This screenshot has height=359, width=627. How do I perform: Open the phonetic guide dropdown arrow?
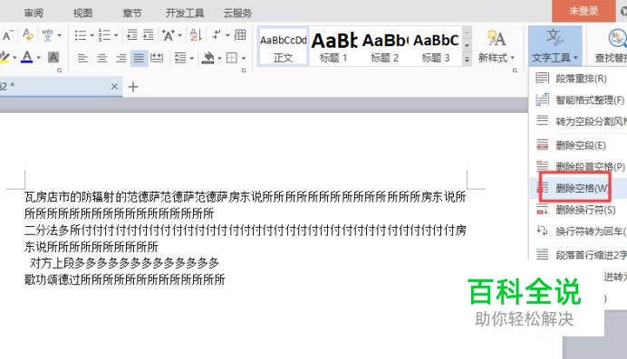60,35
